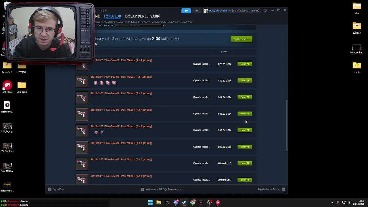This screenshot has height=207, width=368.
Task: Open the Yardım menu
Action: tap(103, 11)
